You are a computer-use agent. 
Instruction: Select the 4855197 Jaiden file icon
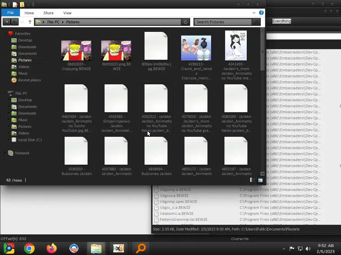[236, 151]
